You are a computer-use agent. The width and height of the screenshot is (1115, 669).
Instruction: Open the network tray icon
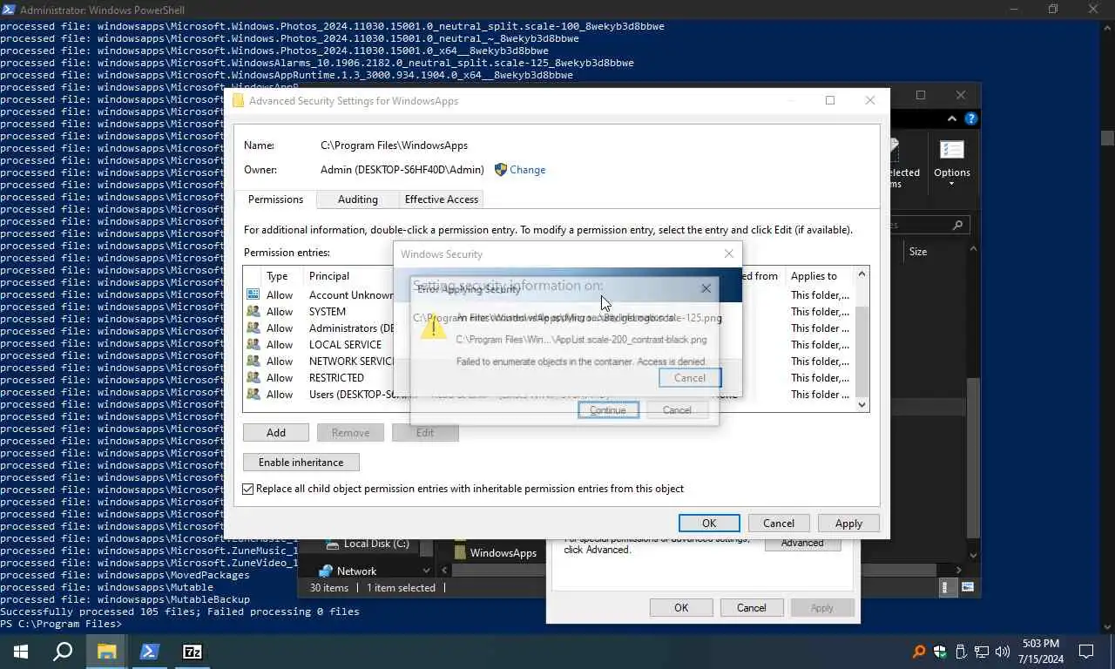click(982, 652)
